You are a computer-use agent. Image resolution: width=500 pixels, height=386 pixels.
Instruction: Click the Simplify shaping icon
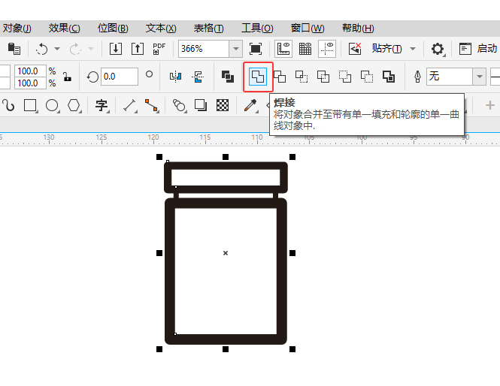click(x=323, y=77)
